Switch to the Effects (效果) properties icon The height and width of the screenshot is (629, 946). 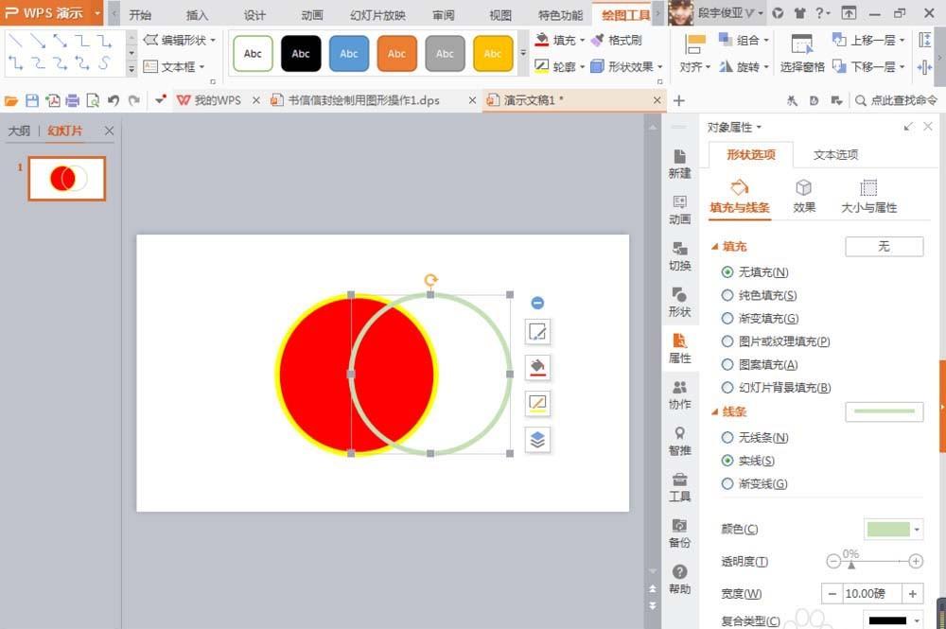(804, 196)
